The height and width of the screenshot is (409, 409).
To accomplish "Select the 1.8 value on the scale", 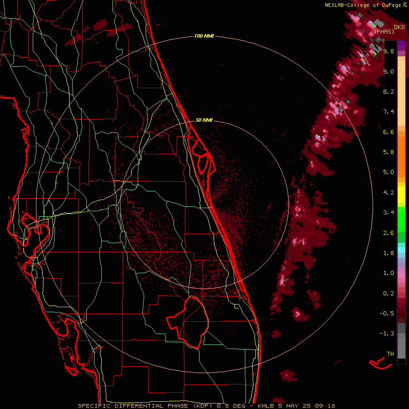I will click(x=389, y=253).
